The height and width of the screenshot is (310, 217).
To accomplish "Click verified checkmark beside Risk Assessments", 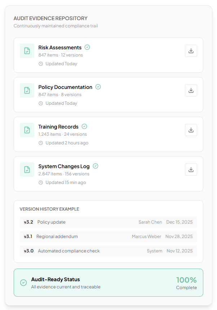I will coord(87,47).
